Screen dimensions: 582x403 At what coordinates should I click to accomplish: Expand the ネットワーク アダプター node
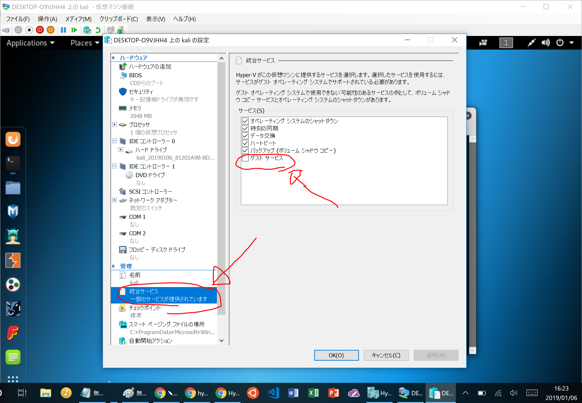click(x=114, y=200)
